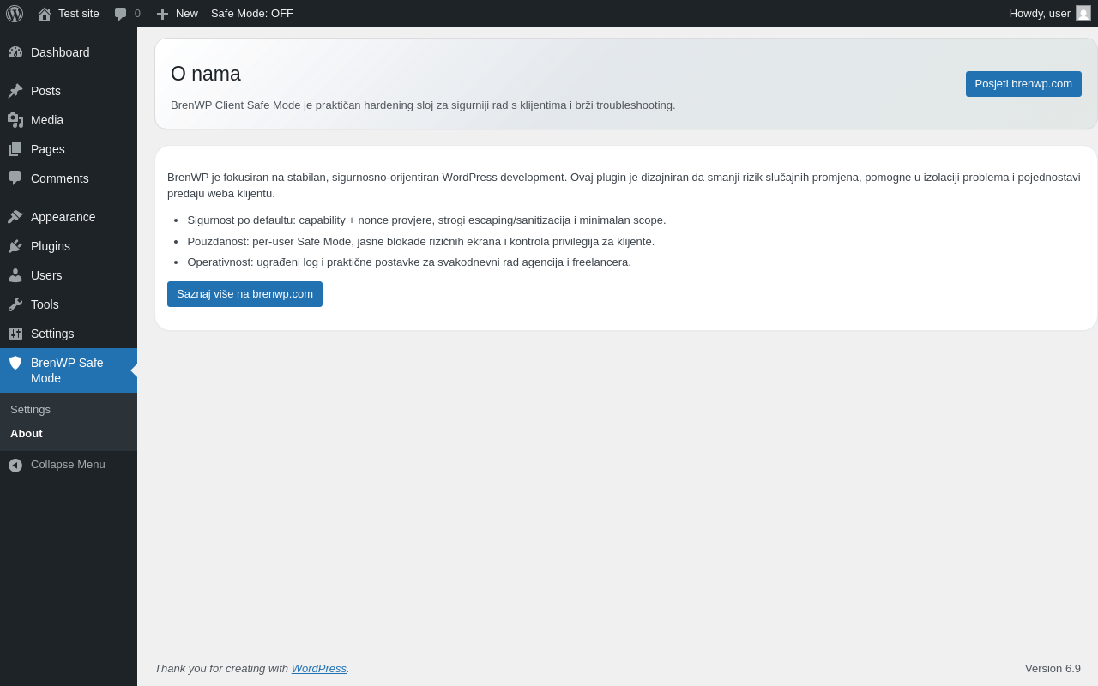
Task: Open the Media menu label
Action: click(47, 120)
